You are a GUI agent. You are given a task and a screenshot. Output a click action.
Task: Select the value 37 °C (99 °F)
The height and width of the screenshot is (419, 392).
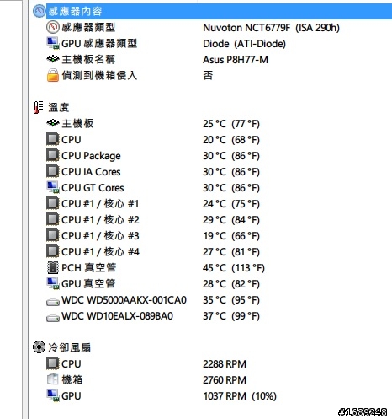coord(231,316)
